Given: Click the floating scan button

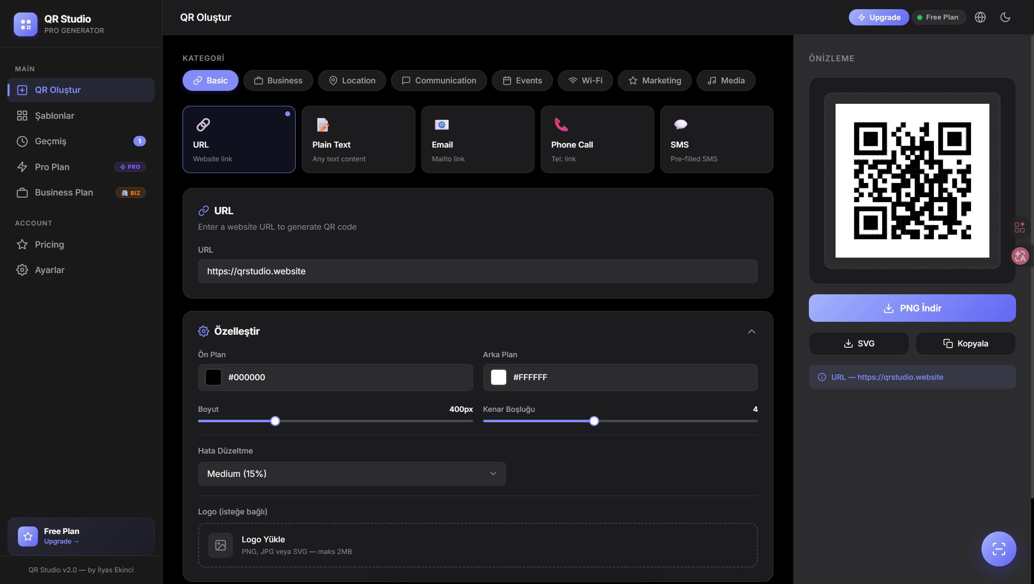Looking at the screenshot, I should (999, 549).
